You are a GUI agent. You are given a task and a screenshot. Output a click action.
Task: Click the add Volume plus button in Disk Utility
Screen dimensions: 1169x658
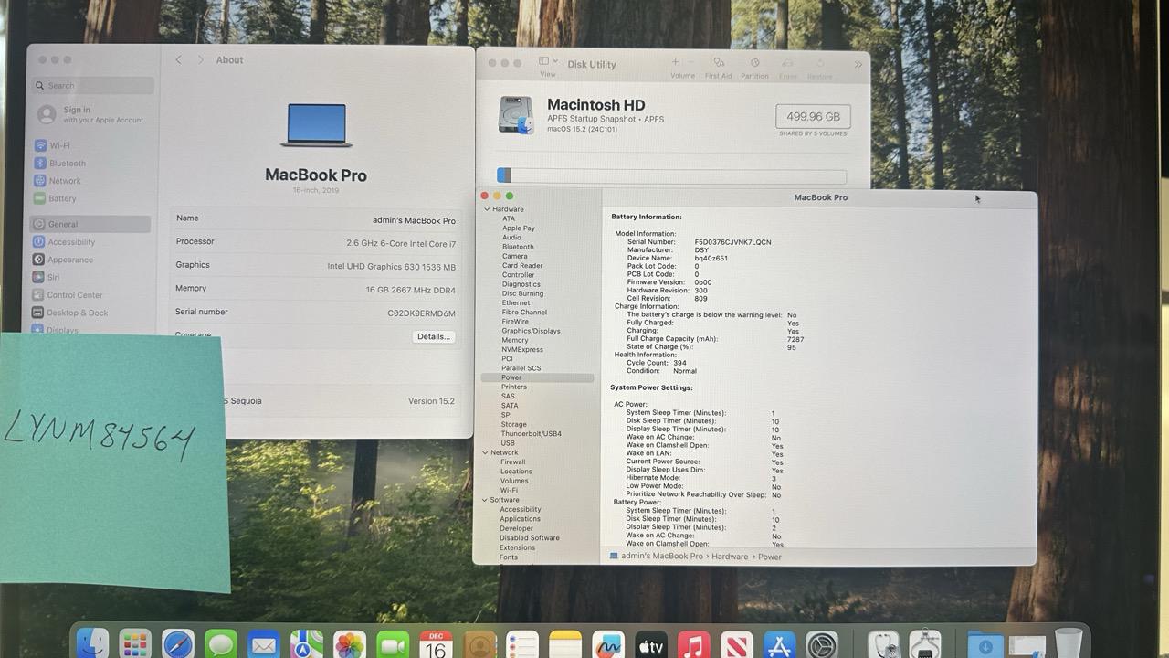[x=676, y=62]
